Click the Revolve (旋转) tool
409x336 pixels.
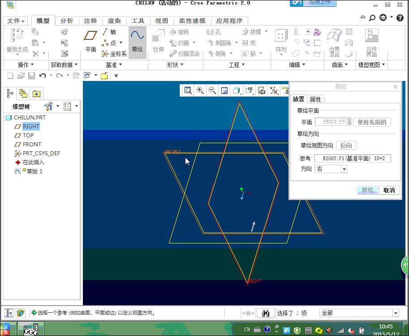click(179, 32)
